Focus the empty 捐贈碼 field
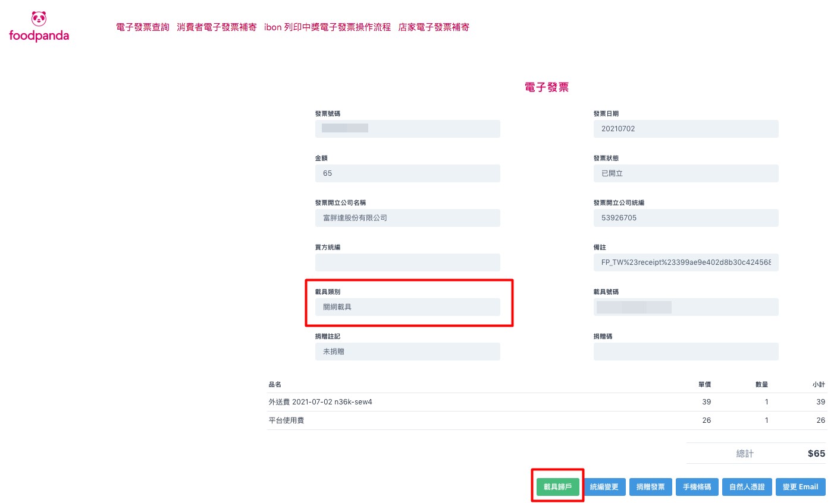 coord(686,352)
